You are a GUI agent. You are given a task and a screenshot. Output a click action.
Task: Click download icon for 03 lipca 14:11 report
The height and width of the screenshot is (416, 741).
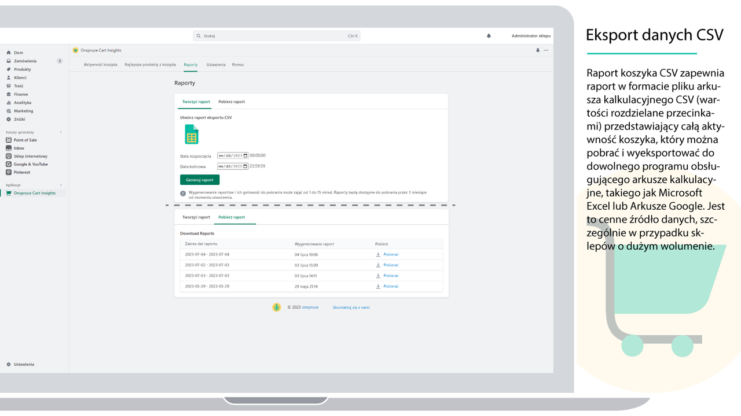pos(378,276)
